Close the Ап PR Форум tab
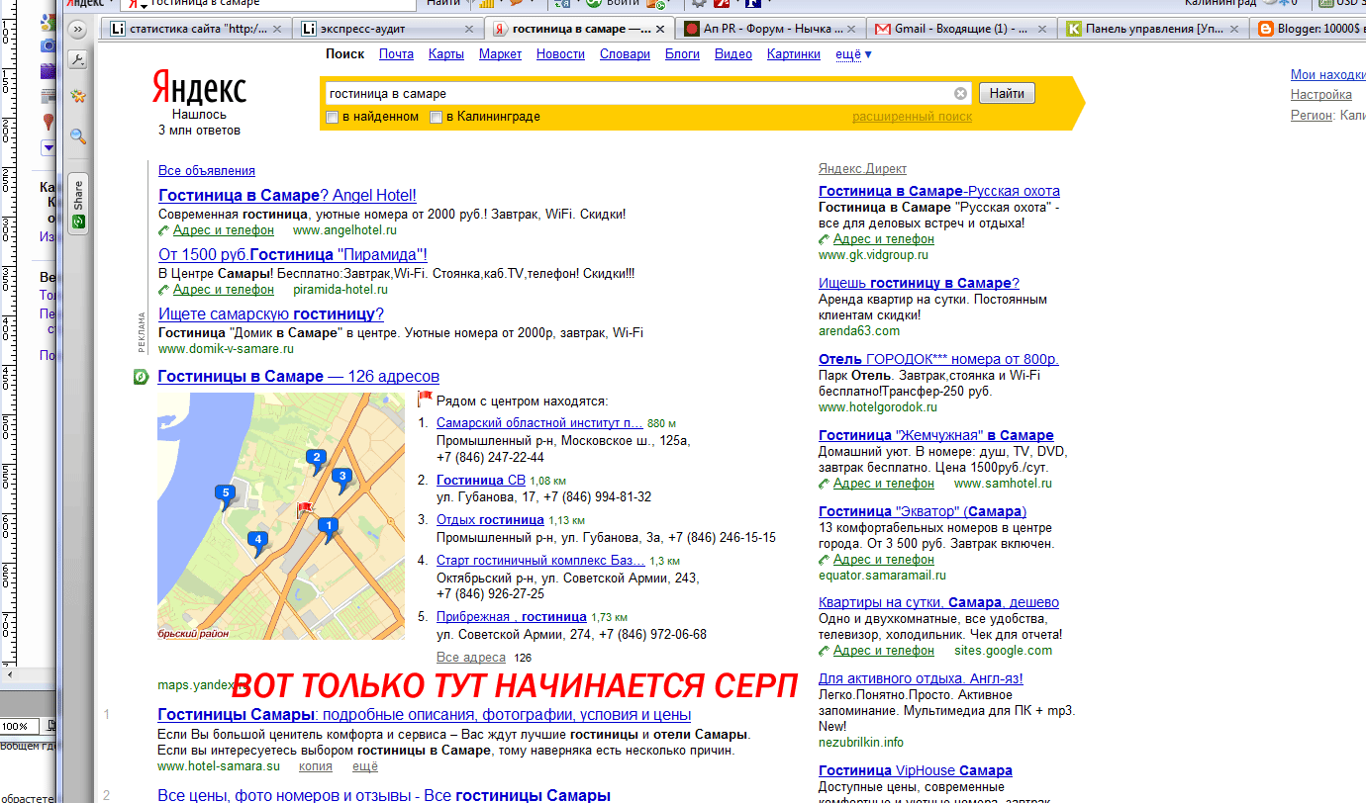The height and width of the screenshot is (803, 1366). point(851,30)
